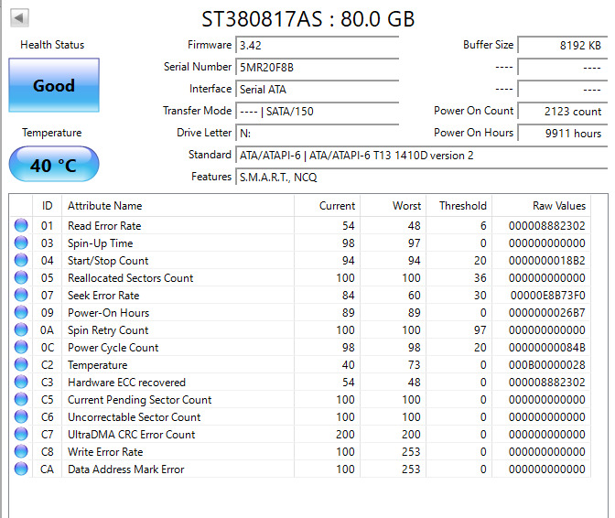
Task: Click the Standard field ATA/ATAPI-6
Action: [422, 156]
